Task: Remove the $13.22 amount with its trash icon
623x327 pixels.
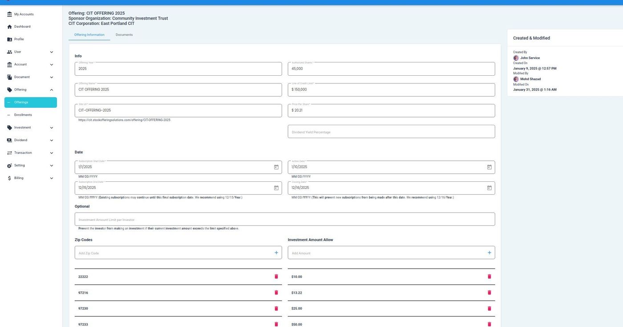Action: (x=489, y=292)
